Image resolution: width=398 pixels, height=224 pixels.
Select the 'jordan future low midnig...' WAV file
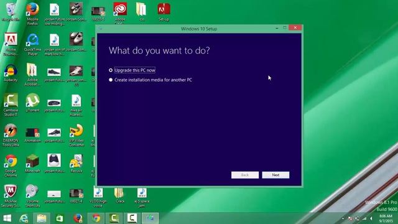pyautogui.click(x=54, y=14)
